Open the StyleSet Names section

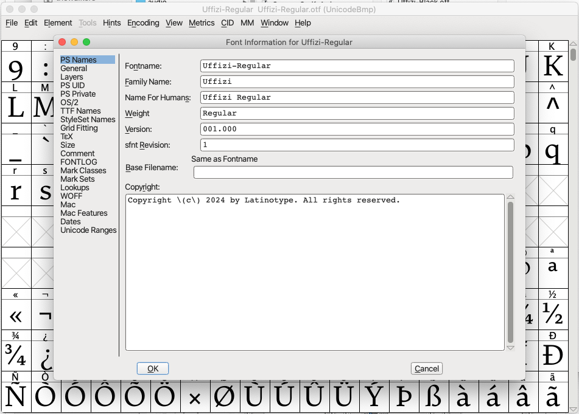coord(88,119)
